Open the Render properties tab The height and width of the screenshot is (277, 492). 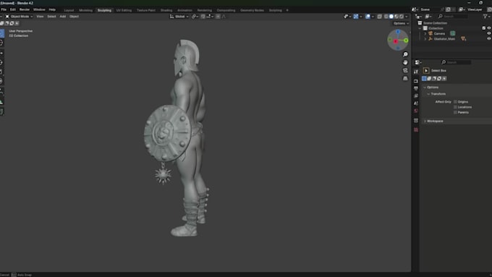pos(416,81)
